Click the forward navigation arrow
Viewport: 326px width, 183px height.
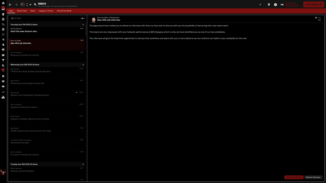point(16,5)
